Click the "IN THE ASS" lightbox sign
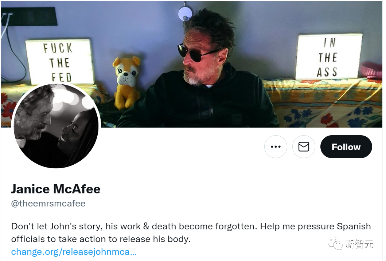 (329, 57)
